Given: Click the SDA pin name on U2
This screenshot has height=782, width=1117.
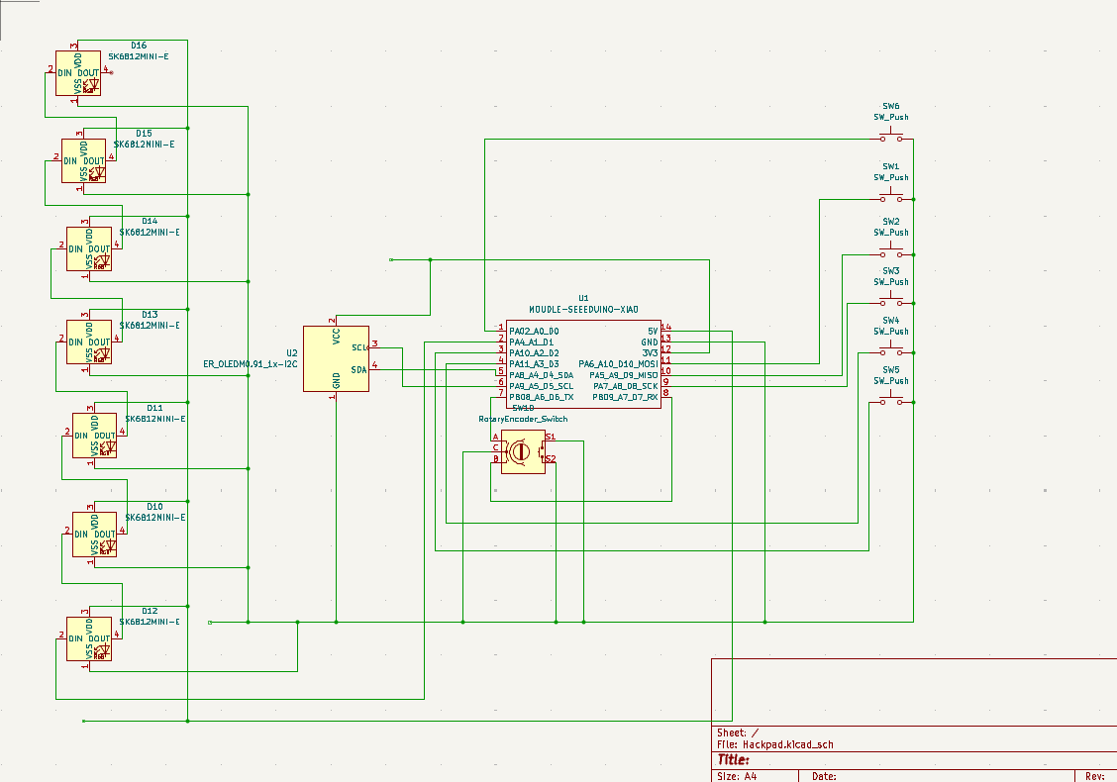Looking at the screenshot, I should [358, 369].
